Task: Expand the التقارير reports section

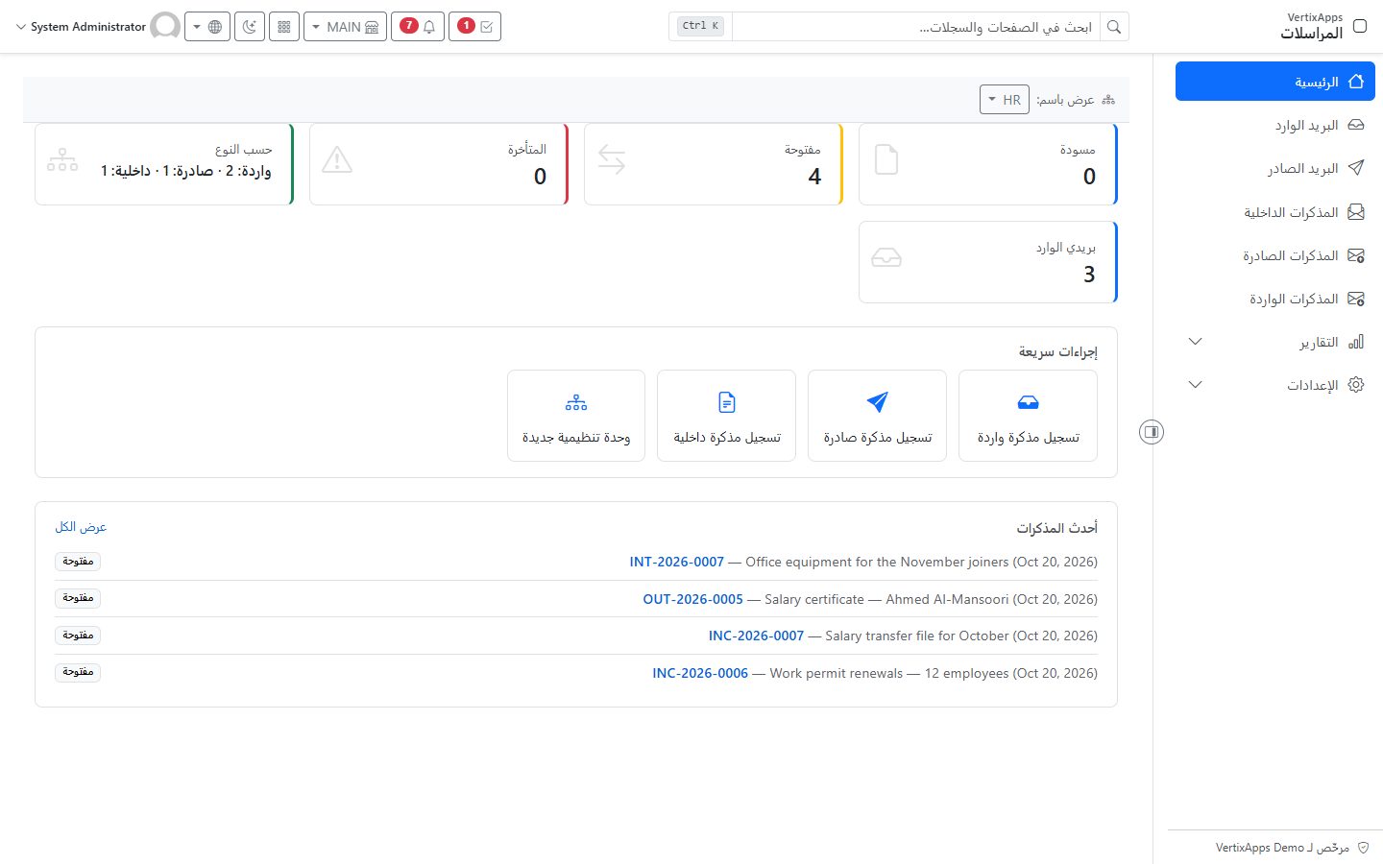Action: 1274,342
